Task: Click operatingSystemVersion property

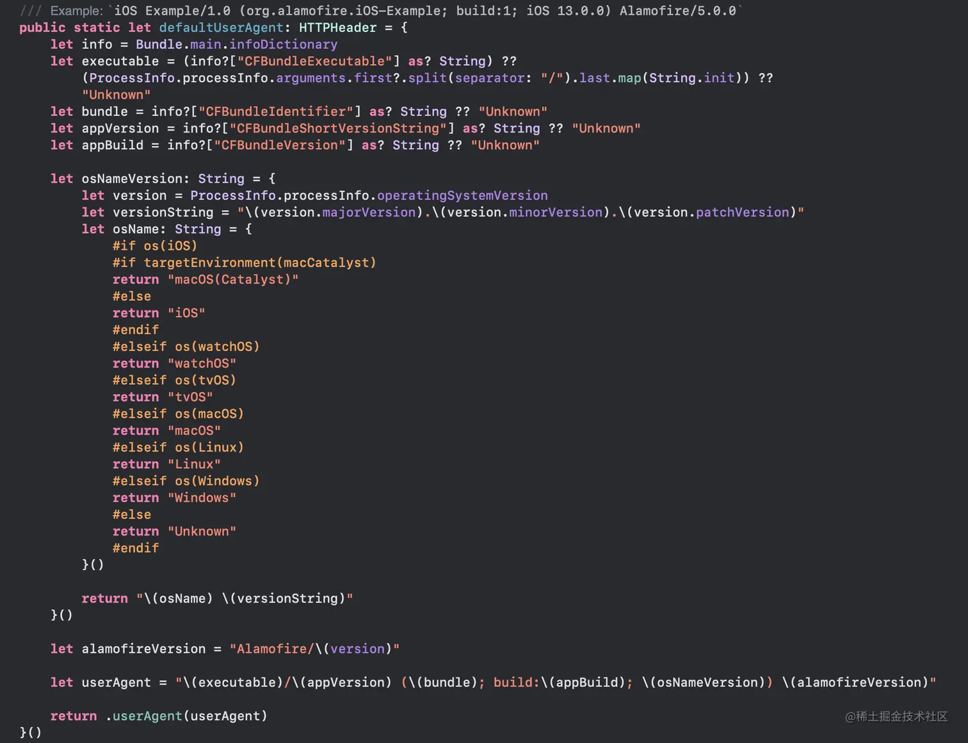Action: [x=462, y=195]
